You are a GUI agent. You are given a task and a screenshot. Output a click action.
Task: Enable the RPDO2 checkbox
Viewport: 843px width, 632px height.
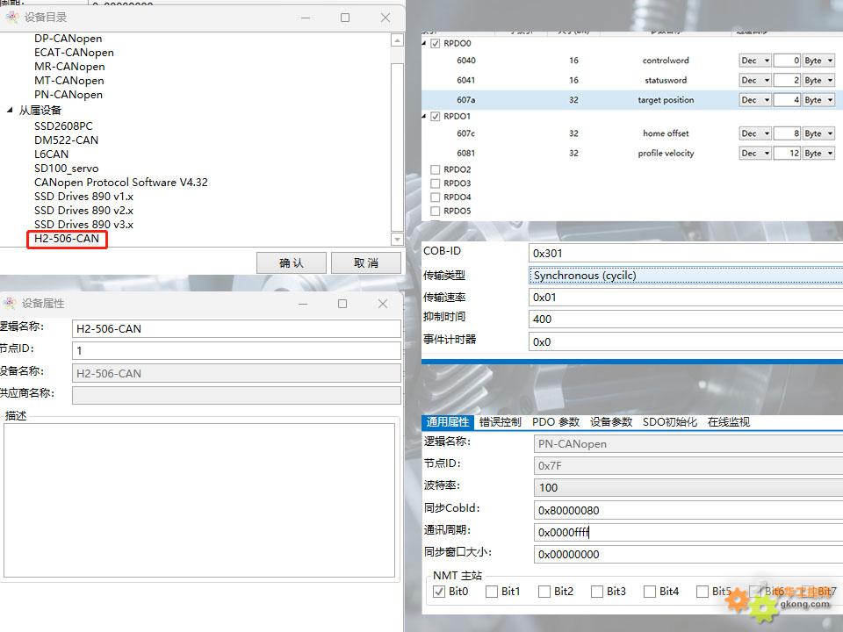click(x=436, y=169)
